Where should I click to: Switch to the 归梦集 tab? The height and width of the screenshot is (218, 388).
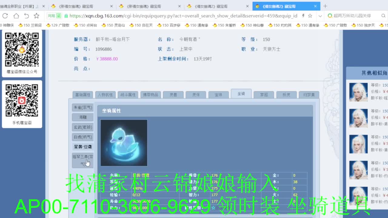point(309,95)
